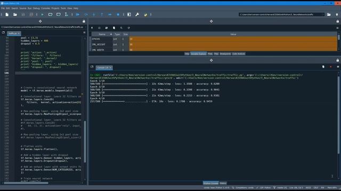
Task: Expand working directory path dropdown
Action: point(323,14)
